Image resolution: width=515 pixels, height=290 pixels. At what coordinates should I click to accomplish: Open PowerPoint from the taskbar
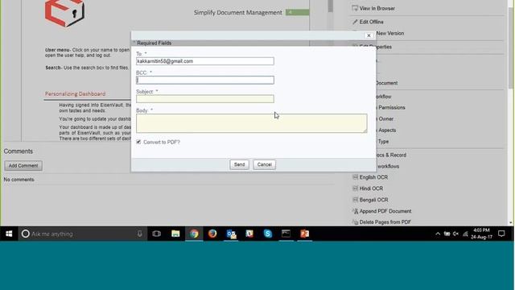pyautogui.click(x=304, y=234)
